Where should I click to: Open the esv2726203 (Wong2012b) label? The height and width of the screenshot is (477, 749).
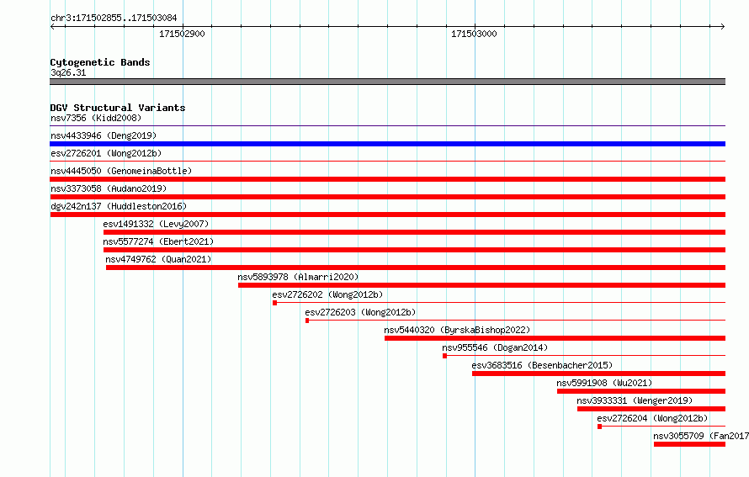[x=361, y=312]
